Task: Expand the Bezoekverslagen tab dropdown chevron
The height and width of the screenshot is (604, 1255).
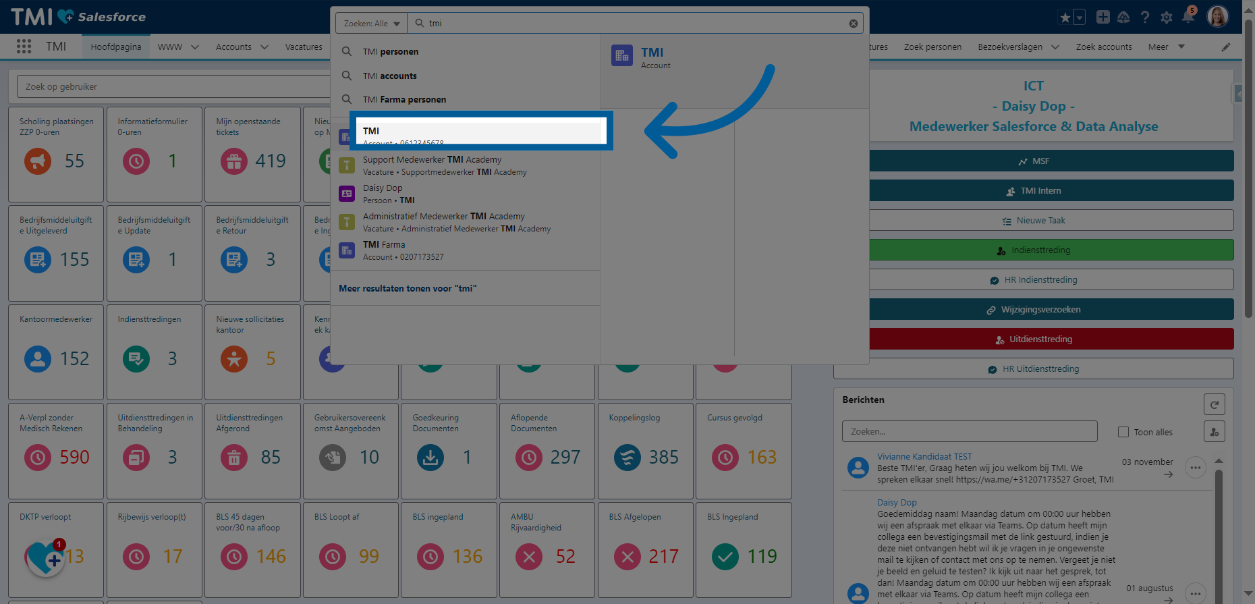Action: point(1055,47)
